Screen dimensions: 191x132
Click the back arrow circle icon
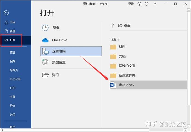click(6, 13)
